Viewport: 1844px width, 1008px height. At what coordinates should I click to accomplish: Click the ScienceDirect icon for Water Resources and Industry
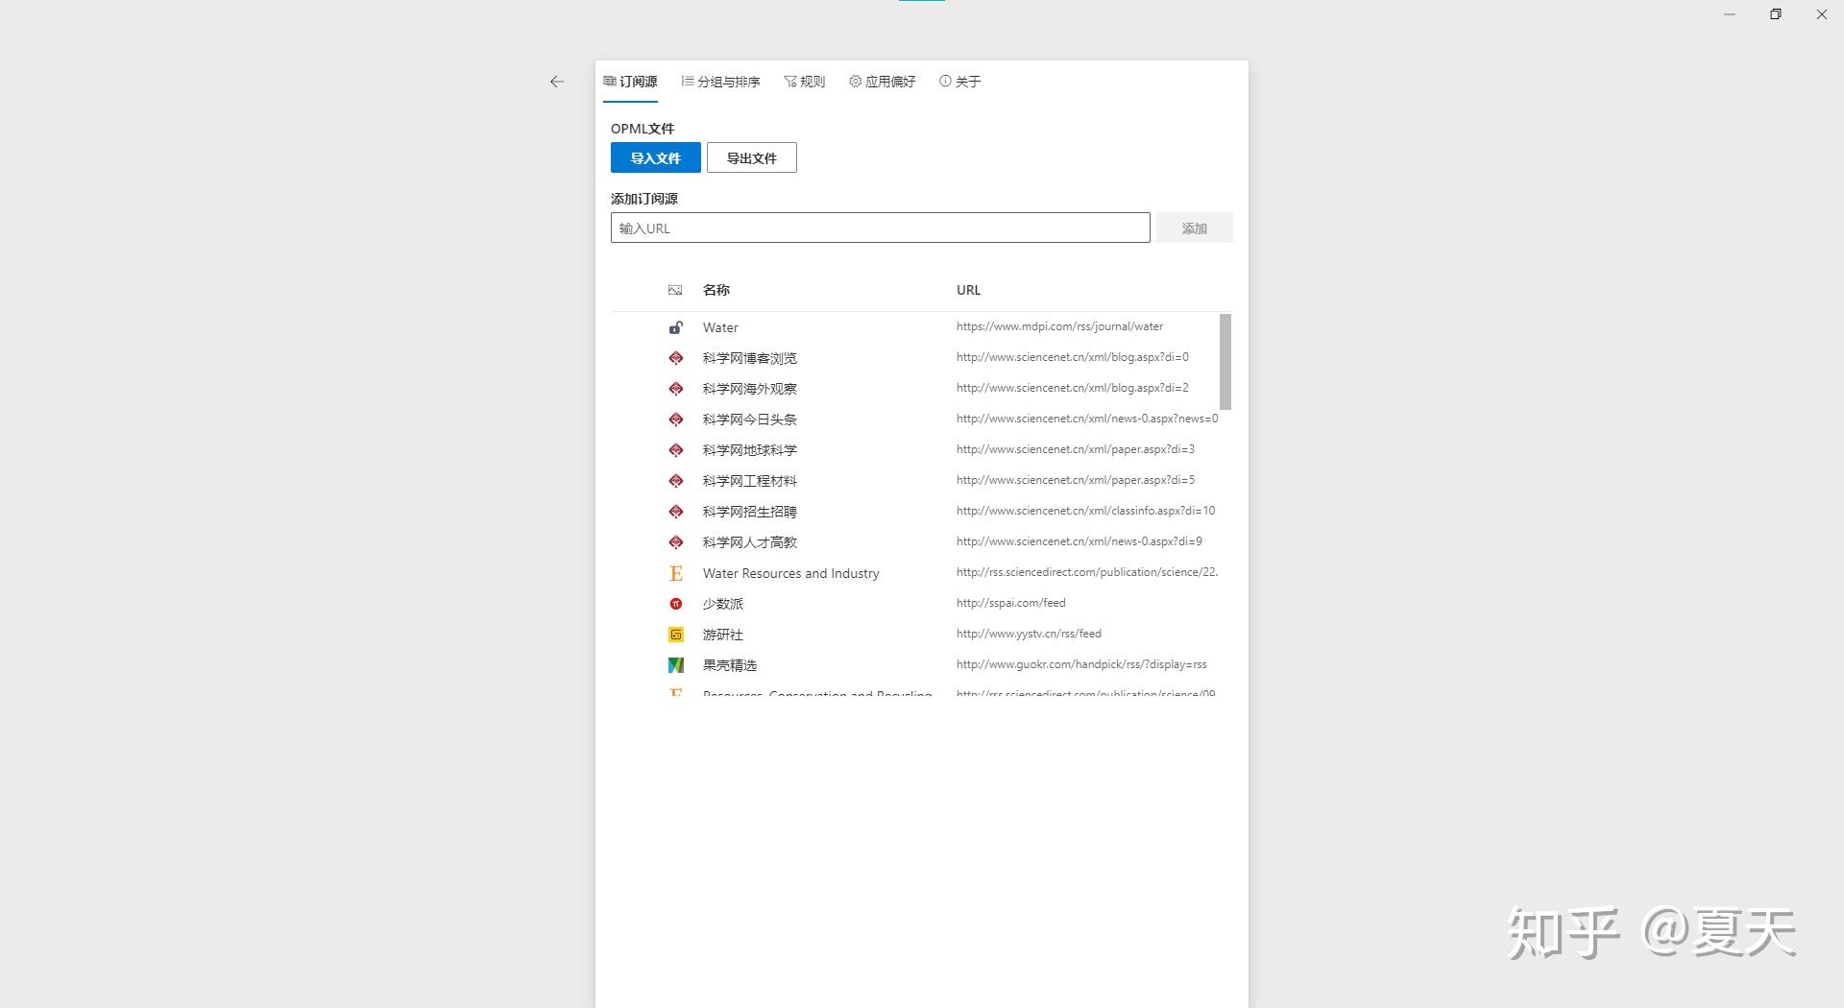(676, 572)
